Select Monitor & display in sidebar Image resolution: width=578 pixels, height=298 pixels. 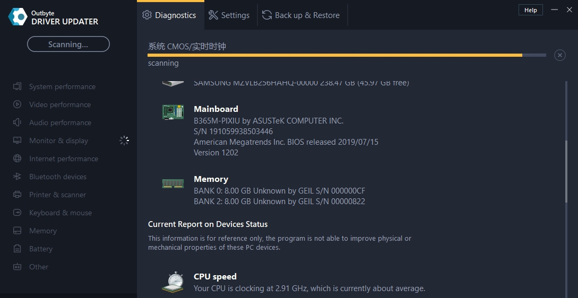tap(58, 141)
